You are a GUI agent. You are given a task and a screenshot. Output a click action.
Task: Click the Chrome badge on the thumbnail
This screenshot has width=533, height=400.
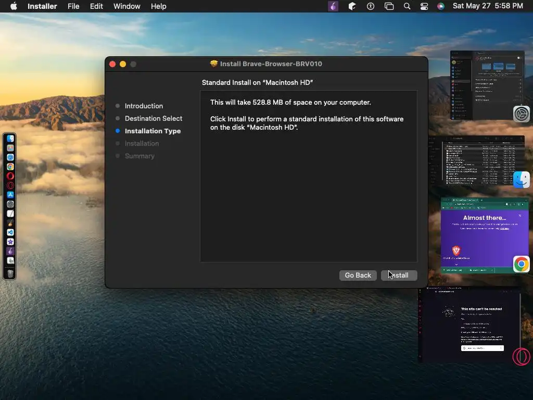(522, 264)
